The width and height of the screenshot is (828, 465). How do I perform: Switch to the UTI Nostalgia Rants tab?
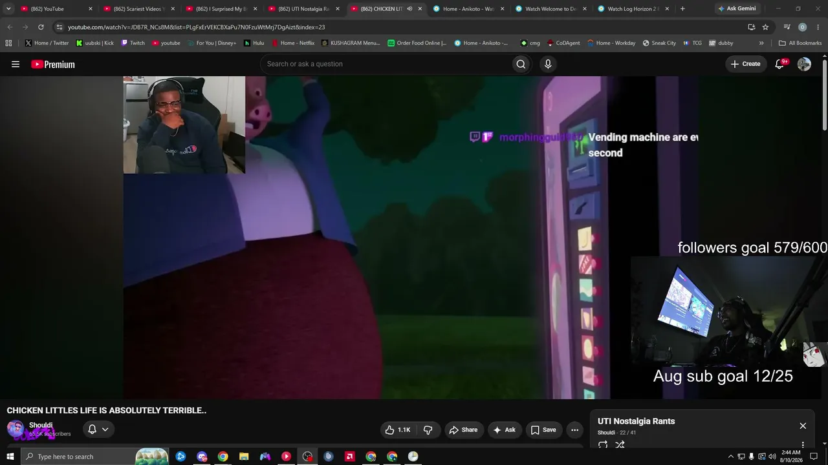[304, 9]
